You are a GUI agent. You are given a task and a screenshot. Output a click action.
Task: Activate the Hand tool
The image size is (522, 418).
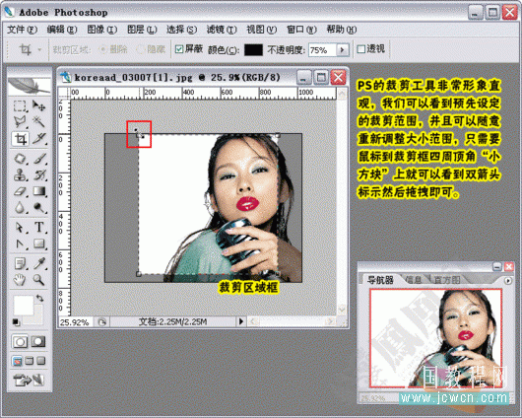coord(20,279)
